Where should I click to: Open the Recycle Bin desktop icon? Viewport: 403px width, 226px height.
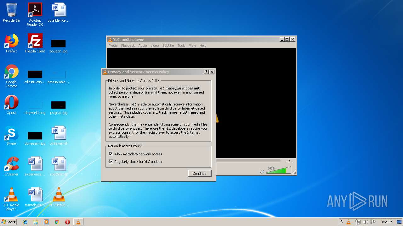11,13
